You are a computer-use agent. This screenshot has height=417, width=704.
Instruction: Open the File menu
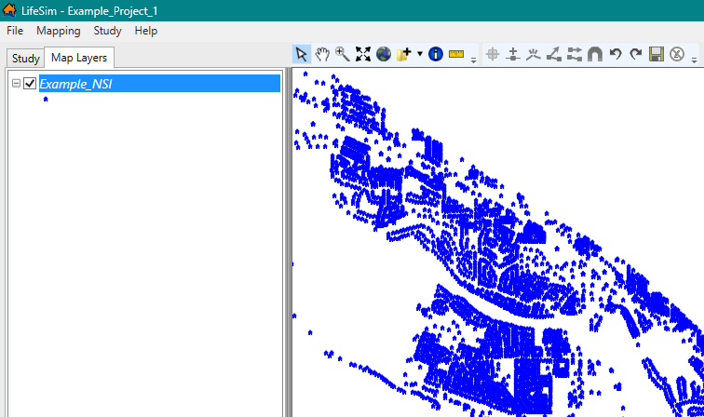(x=15, y=31)
